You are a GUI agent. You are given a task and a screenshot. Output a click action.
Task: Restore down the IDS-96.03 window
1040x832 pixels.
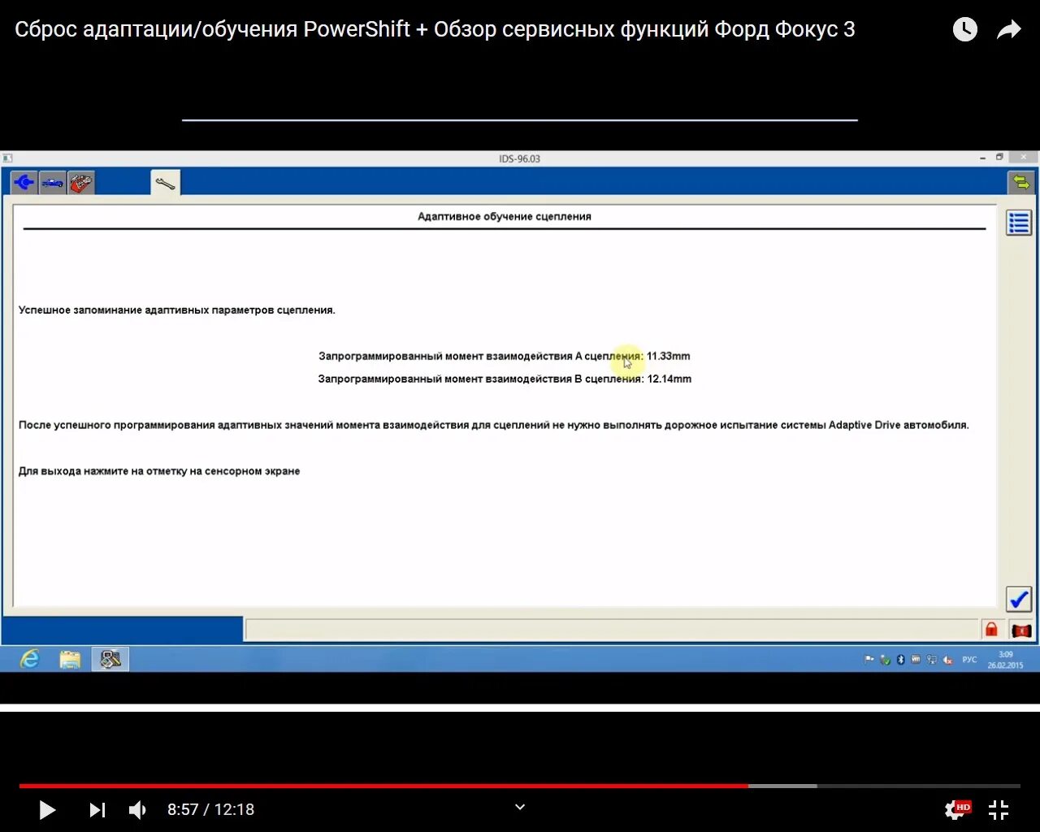(1000, 158)
